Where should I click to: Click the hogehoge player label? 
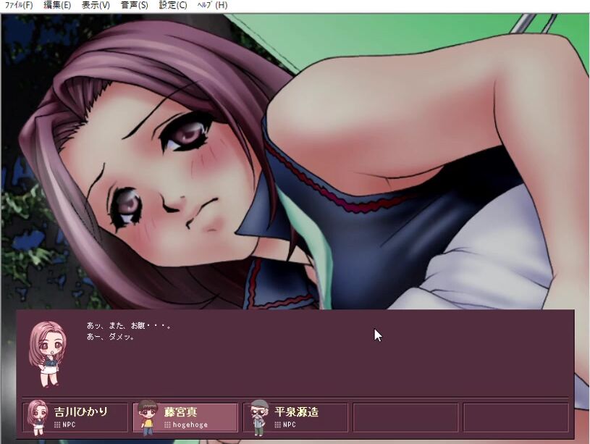click(190, 425)
